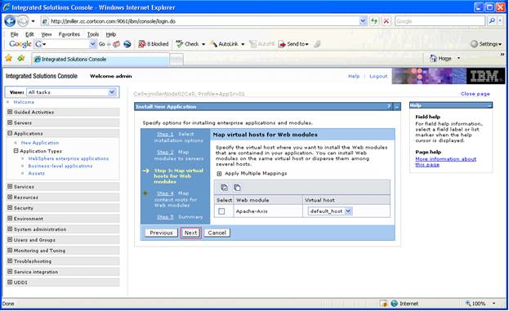Click the browser Forward arrow button
509x311 pixels.
[23, 21]
